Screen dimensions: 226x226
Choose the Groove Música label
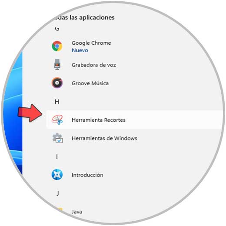click(x=90, y=83)
